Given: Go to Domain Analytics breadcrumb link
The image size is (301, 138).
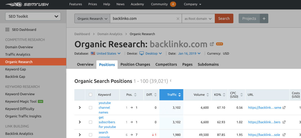Looking at the screenshot, I should 110,34.
